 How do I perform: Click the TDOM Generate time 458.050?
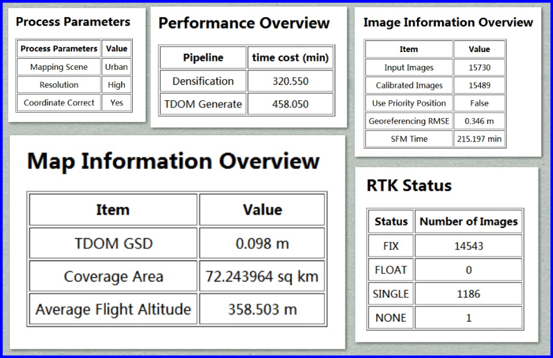point(291,104)
